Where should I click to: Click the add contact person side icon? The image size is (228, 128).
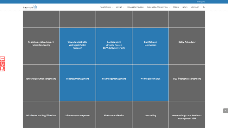coord(2,69)
